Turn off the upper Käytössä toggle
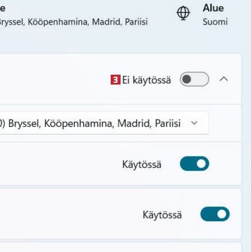This screenshot has width=251, height=252. pos(195,164)
